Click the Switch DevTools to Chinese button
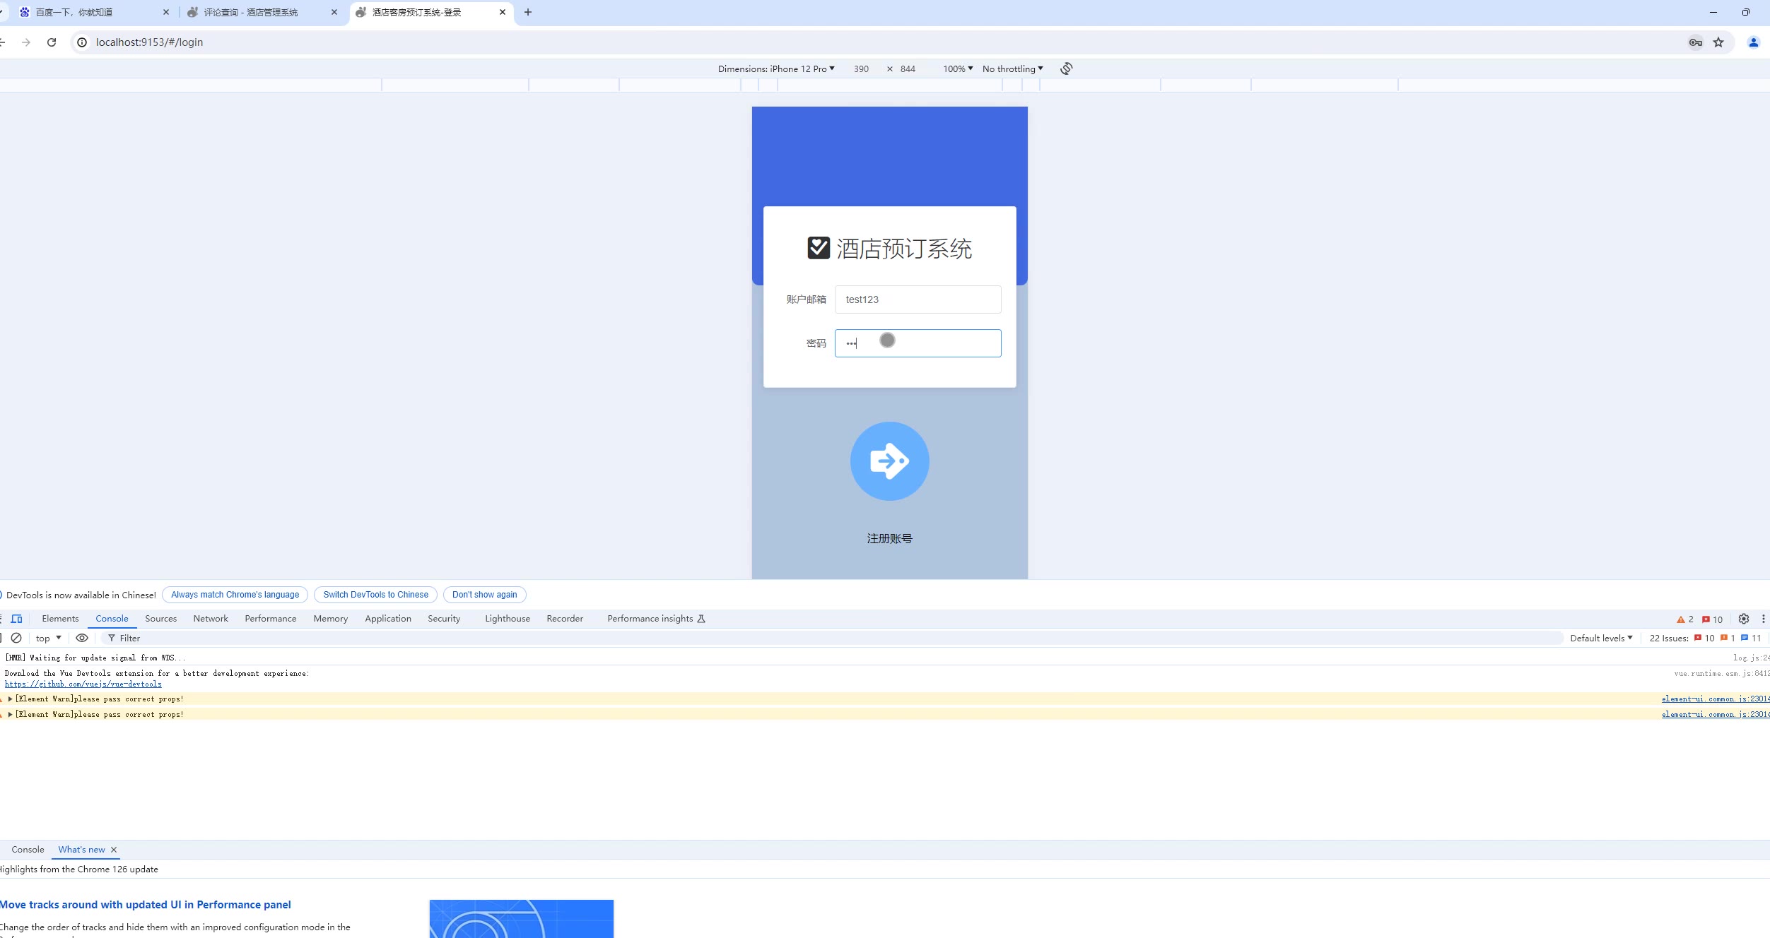The image size is (1770, 938). coord(375,595)
